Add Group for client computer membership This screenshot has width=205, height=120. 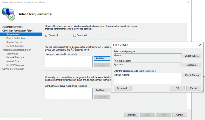pyautogui.click(x=102, y=90)
